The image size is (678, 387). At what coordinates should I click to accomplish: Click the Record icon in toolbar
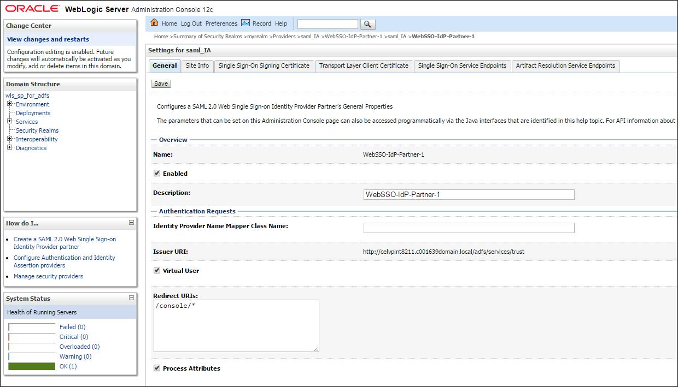pyautogui.click(x=246, y=23)
